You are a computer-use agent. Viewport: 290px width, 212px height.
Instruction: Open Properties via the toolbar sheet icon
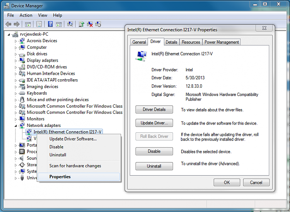[39, 24]
